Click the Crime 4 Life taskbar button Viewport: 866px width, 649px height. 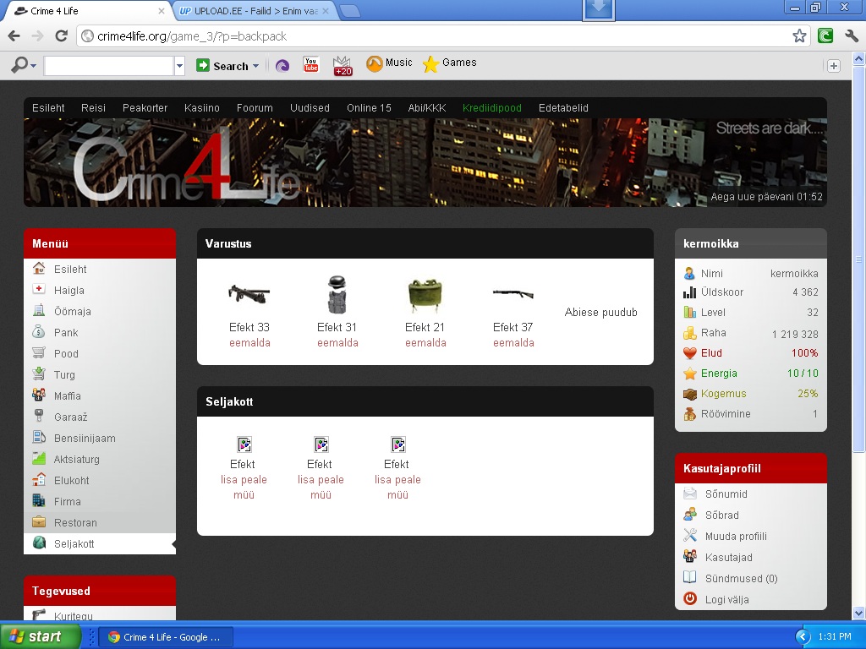click(165, 637)
